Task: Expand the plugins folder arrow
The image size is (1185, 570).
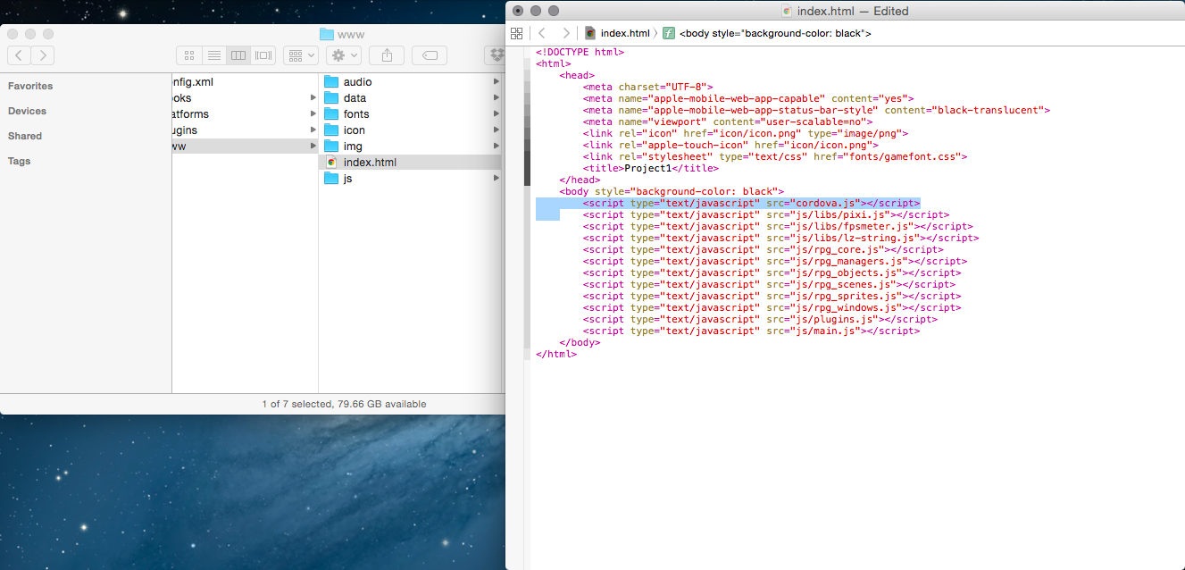Action: coord(313,130)
